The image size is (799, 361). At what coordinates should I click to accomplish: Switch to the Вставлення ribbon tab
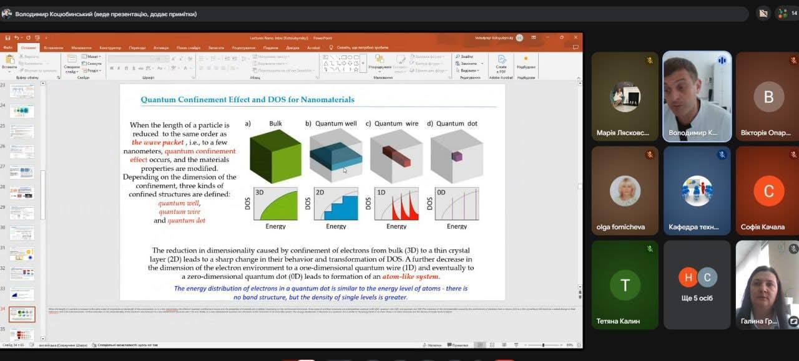(x=53, y=47)
